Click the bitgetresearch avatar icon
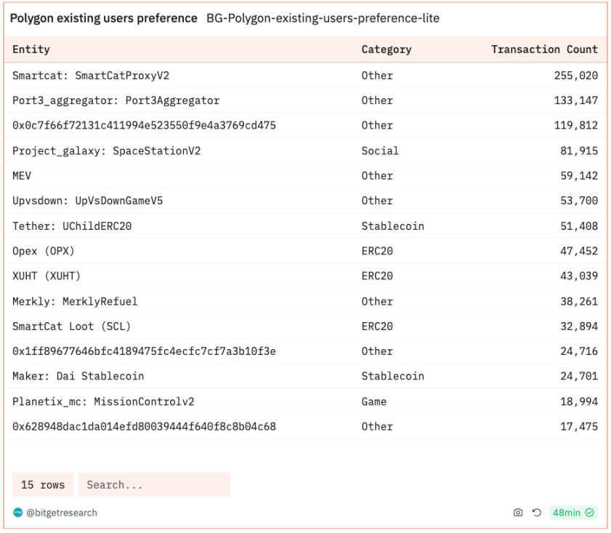Image resolution: width=611 pixels, height=533 pixels. (18, 513)
